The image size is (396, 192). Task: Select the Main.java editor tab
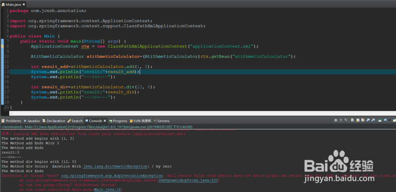(x=13, y=4)
